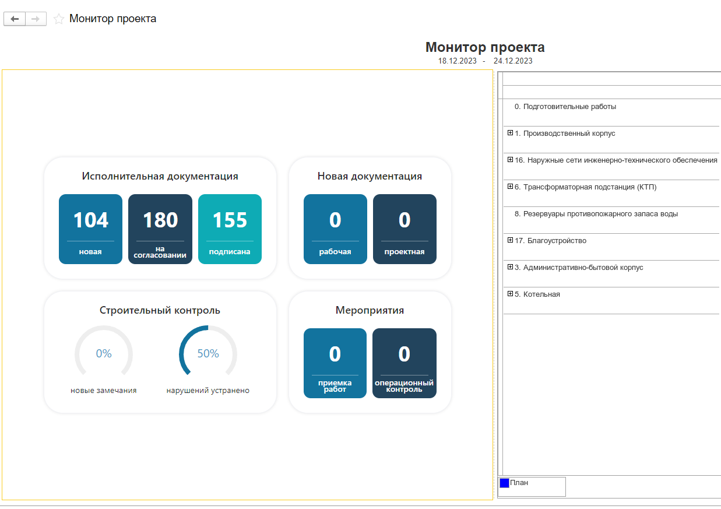Expand the Благоустройство tree node

click(510, 240)
